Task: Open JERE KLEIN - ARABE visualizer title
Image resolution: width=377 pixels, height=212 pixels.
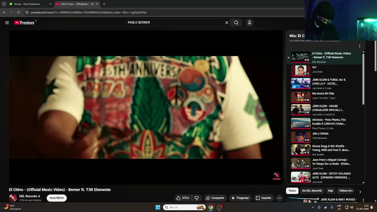Action: (x=328, y=108)
